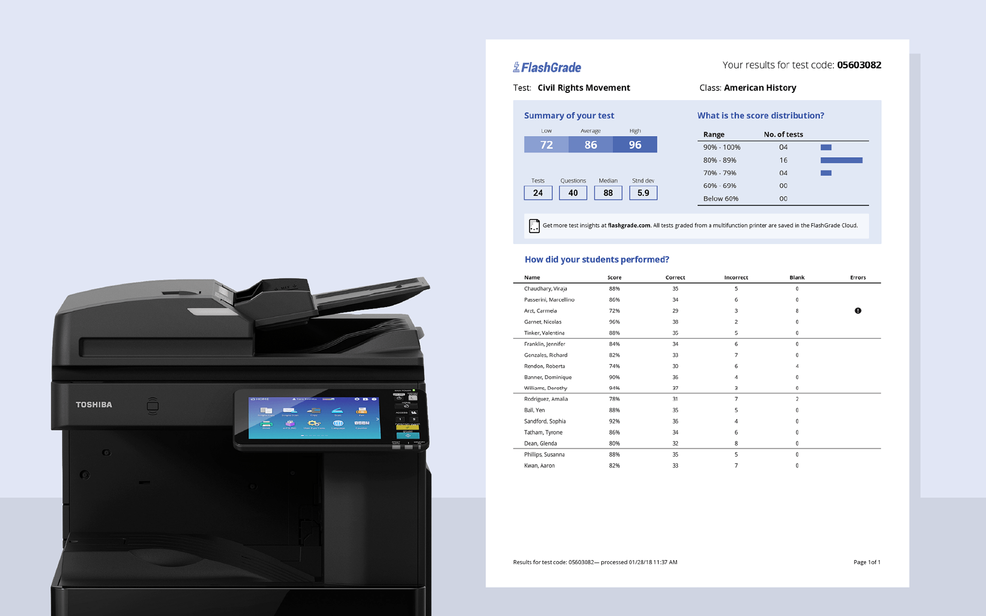This screenshot has width=986, height=616.
Task: Go to next page arrow on touchscreen
Action: coord(377,419)
